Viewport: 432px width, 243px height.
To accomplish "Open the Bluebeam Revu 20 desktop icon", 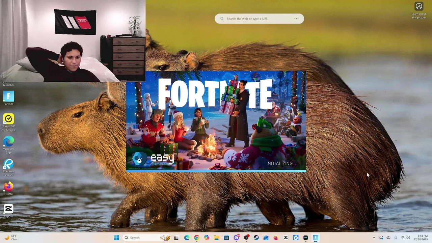I will coord(8,168).
